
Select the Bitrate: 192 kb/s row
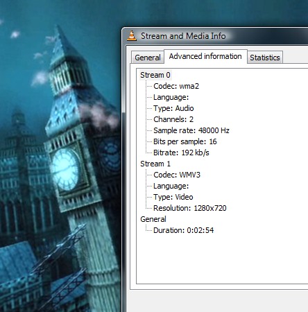(x=181, y=153)
